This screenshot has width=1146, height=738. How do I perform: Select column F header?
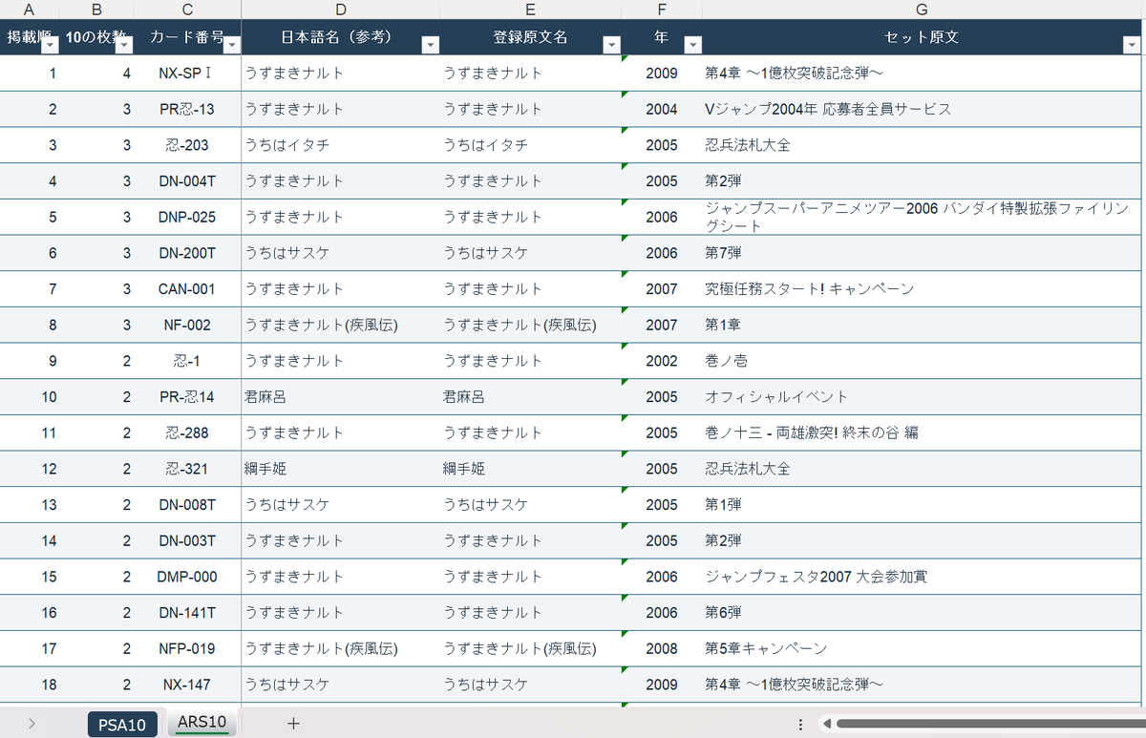pos(662,10)
